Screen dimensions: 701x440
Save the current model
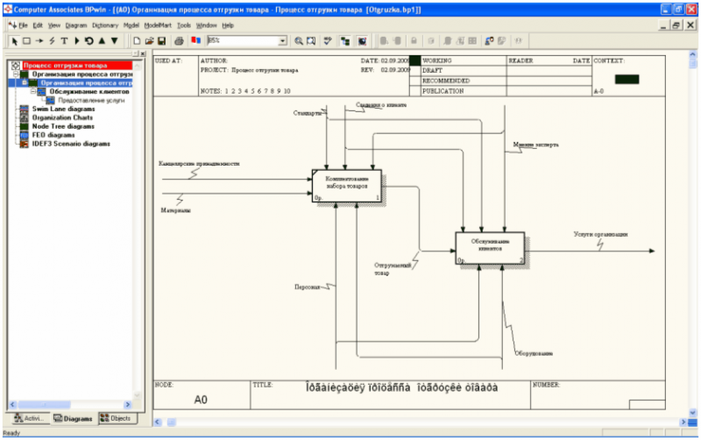(162, 41)
